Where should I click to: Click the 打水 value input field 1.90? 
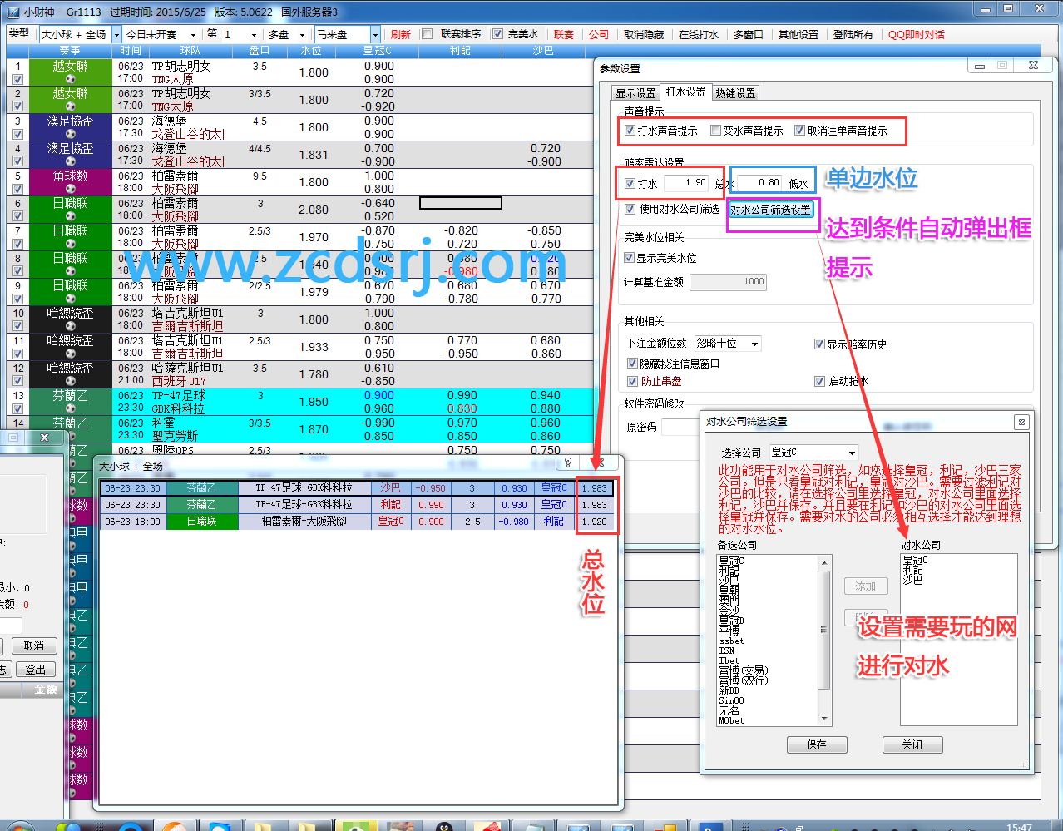(687, 183)
